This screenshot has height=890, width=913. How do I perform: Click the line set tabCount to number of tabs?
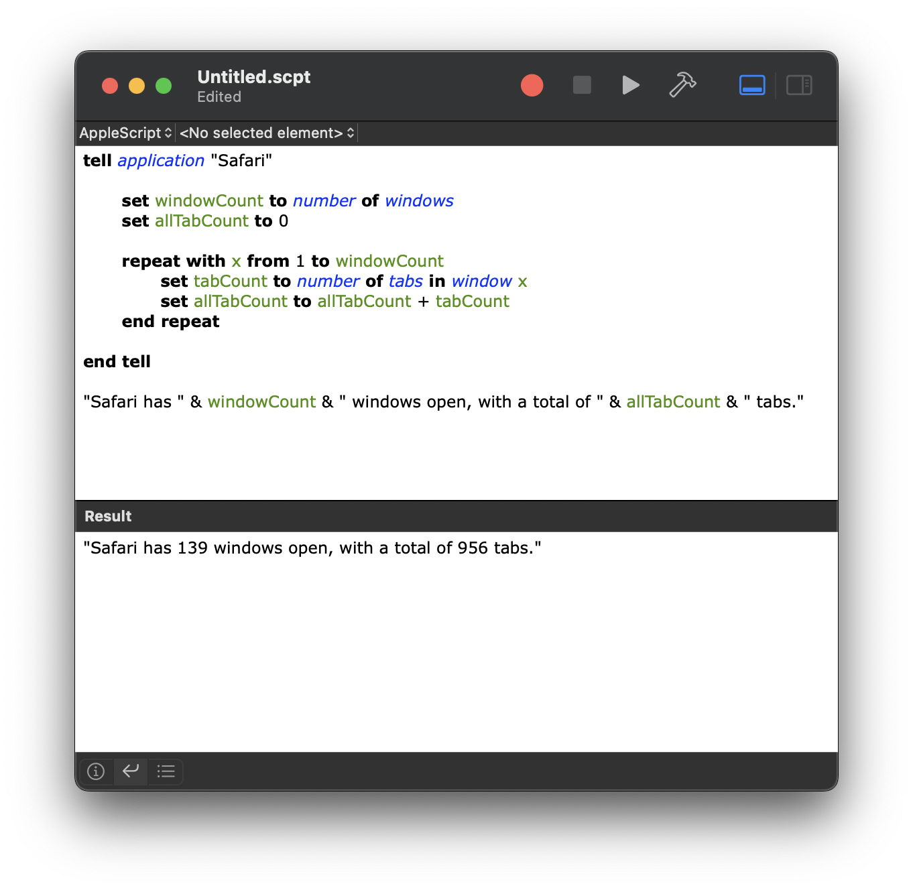344,281
